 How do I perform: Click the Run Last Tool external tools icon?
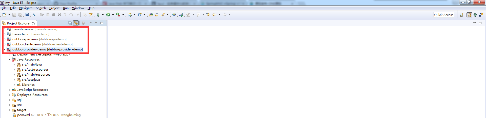pyautogui.click(x=118, y=15)
